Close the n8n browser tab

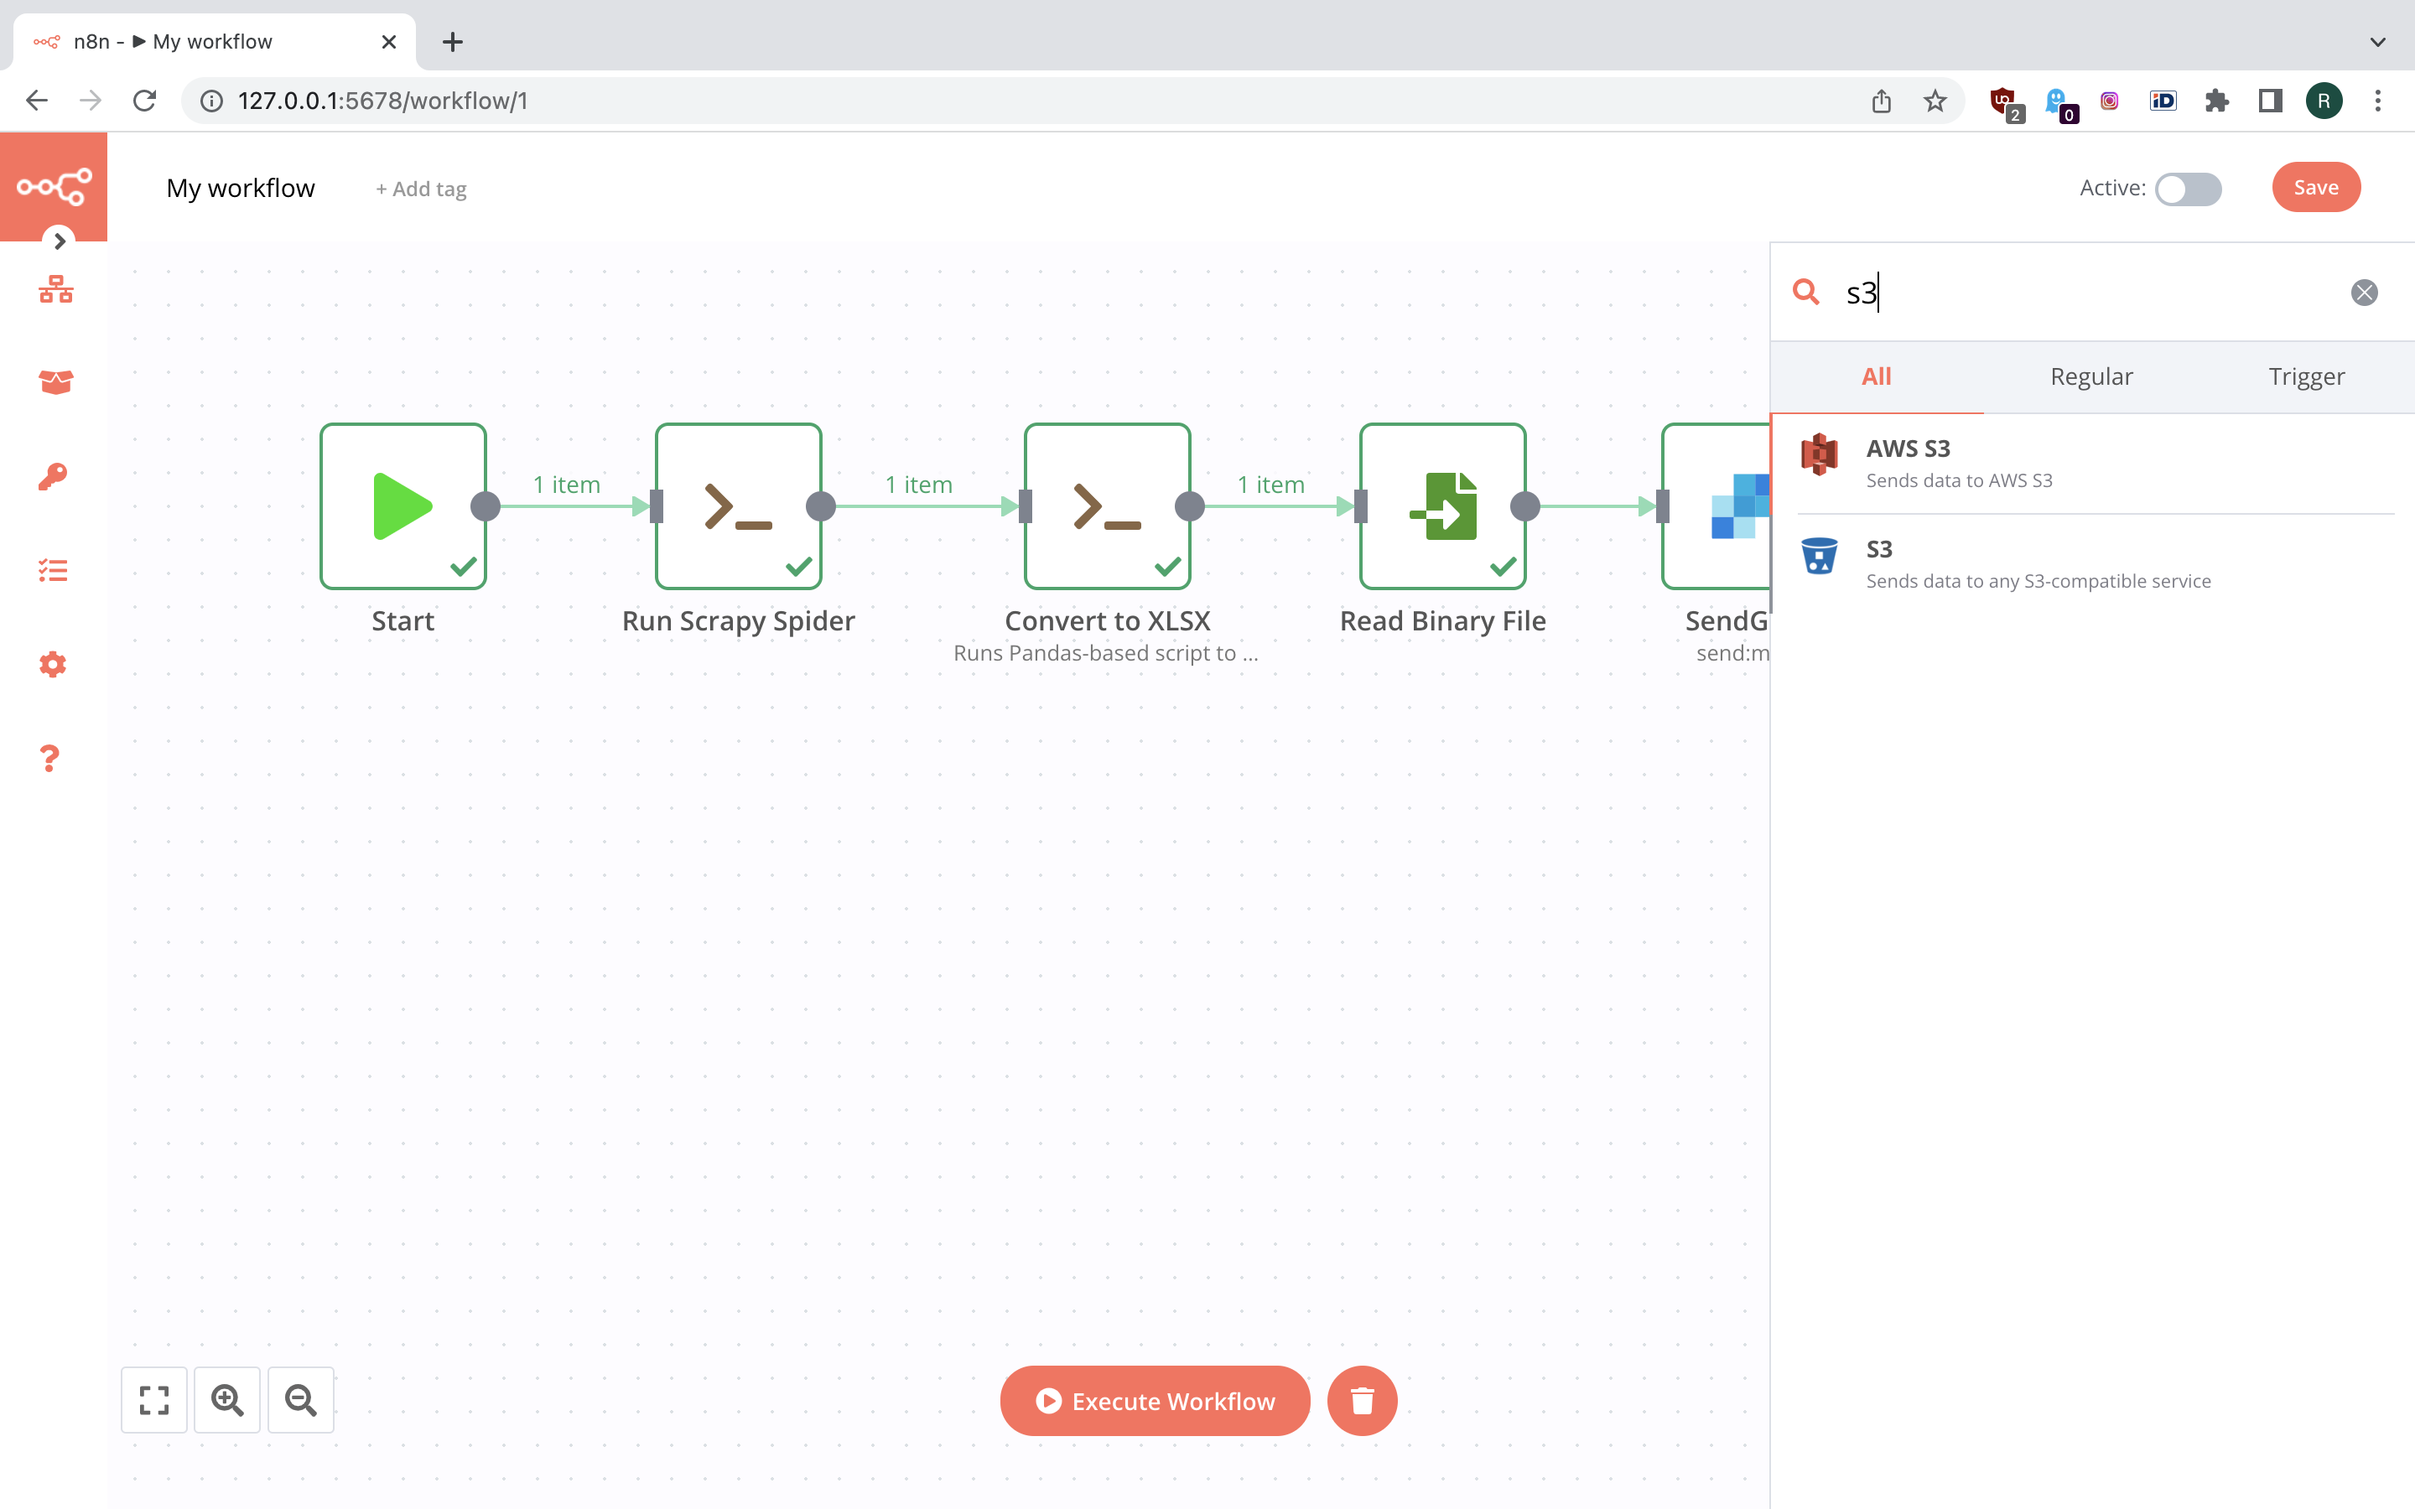coord(389,42)
